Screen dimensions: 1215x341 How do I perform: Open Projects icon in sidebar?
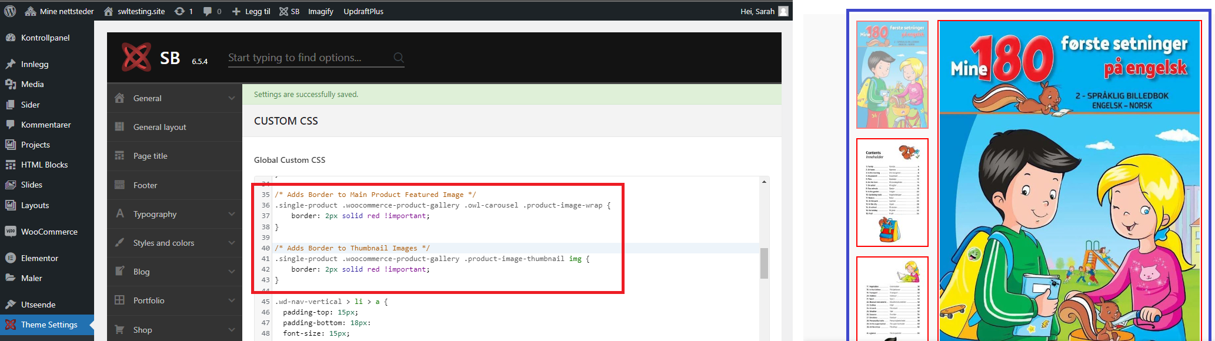point(11,145)
